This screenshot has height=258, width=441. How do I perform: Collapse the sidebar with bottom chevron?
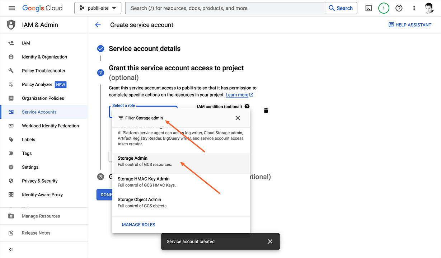tap(10, 249)
